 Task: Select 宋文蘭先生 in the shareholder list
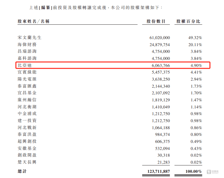click(x=30, y=38)
